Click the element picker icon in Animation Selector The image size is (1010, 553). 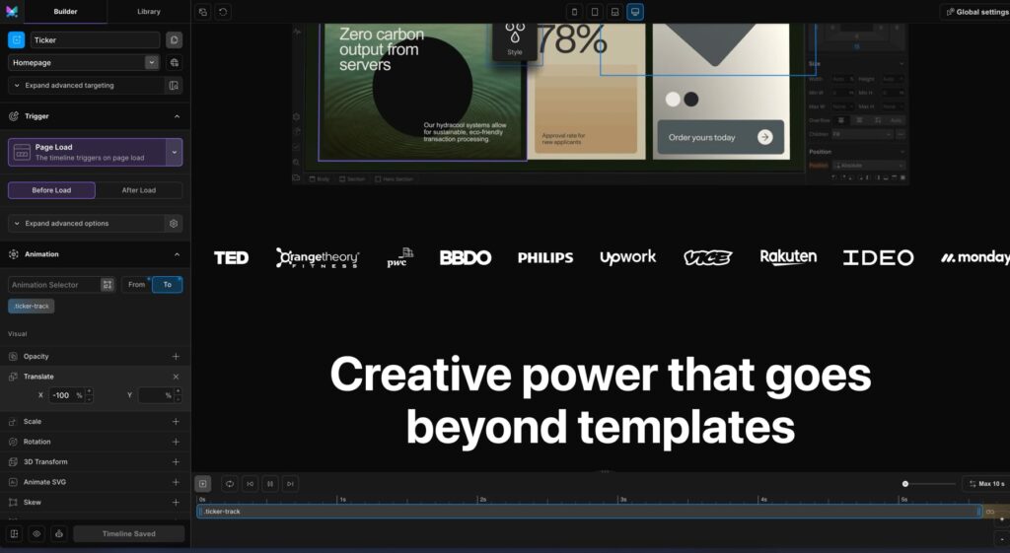(x=108, y=285)
